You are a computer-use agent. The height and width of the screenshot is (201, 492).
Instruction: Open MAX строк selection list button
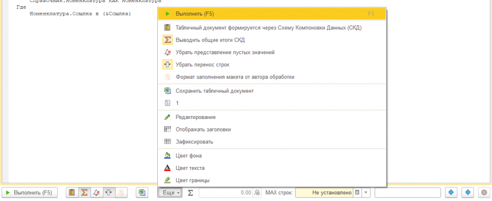coord(357,193)
